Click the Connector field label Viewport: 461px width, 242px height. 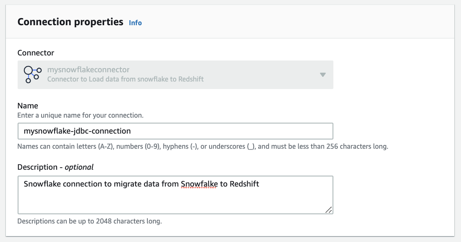[36, 53]
